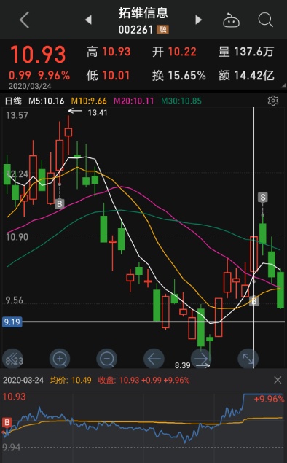The height and width of the screenshot is (463, 287).
Task: Open chart indicator settings gear
Action: click(273, 101)
